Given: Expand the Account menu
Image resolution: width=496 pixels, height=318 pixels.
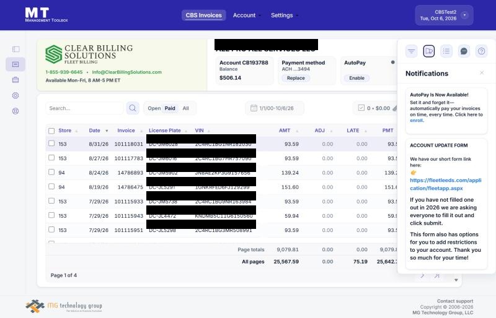Looking at the screenshot, I should (247, 15).
